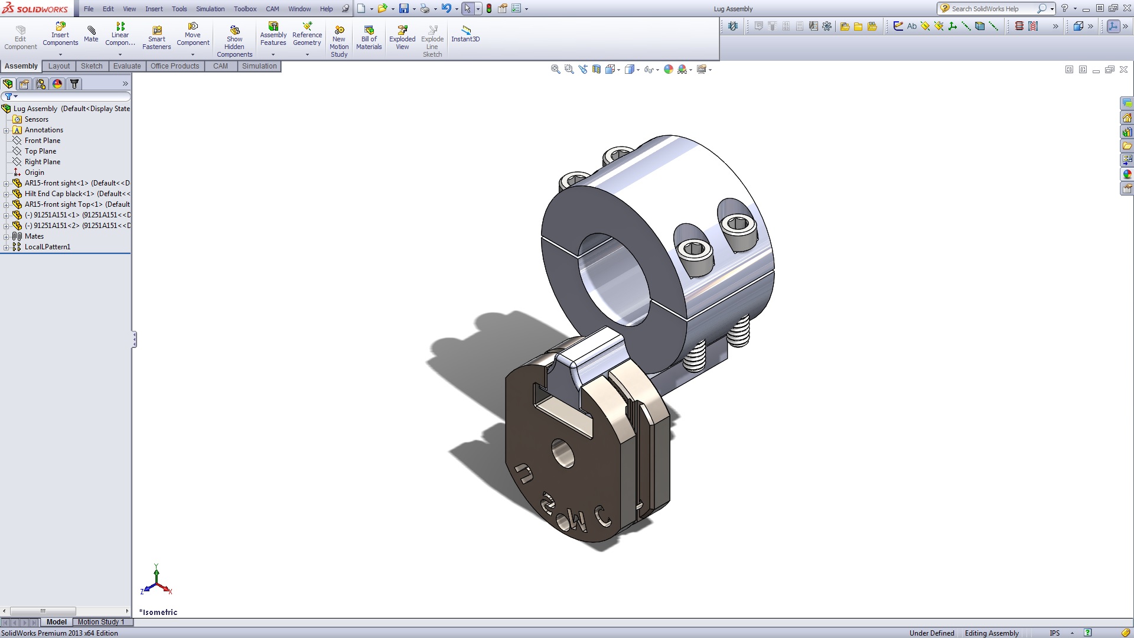Open Apply Scene dropdown arrow

[690, 70]
